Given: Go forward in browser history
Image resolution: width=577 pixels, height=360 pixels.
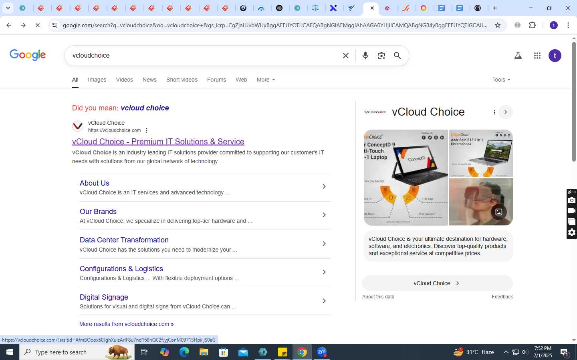Looking at the screenshot, I should click(23, 25).
